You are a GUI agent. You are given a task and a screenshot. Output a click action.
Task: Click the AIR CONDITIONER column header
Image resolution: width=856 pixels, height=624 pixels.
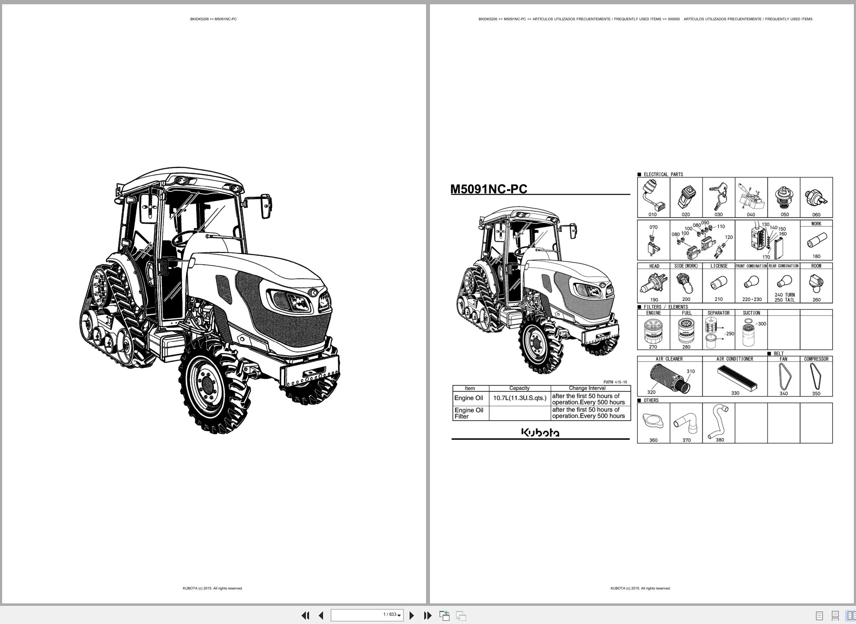(x=735, y=359)
